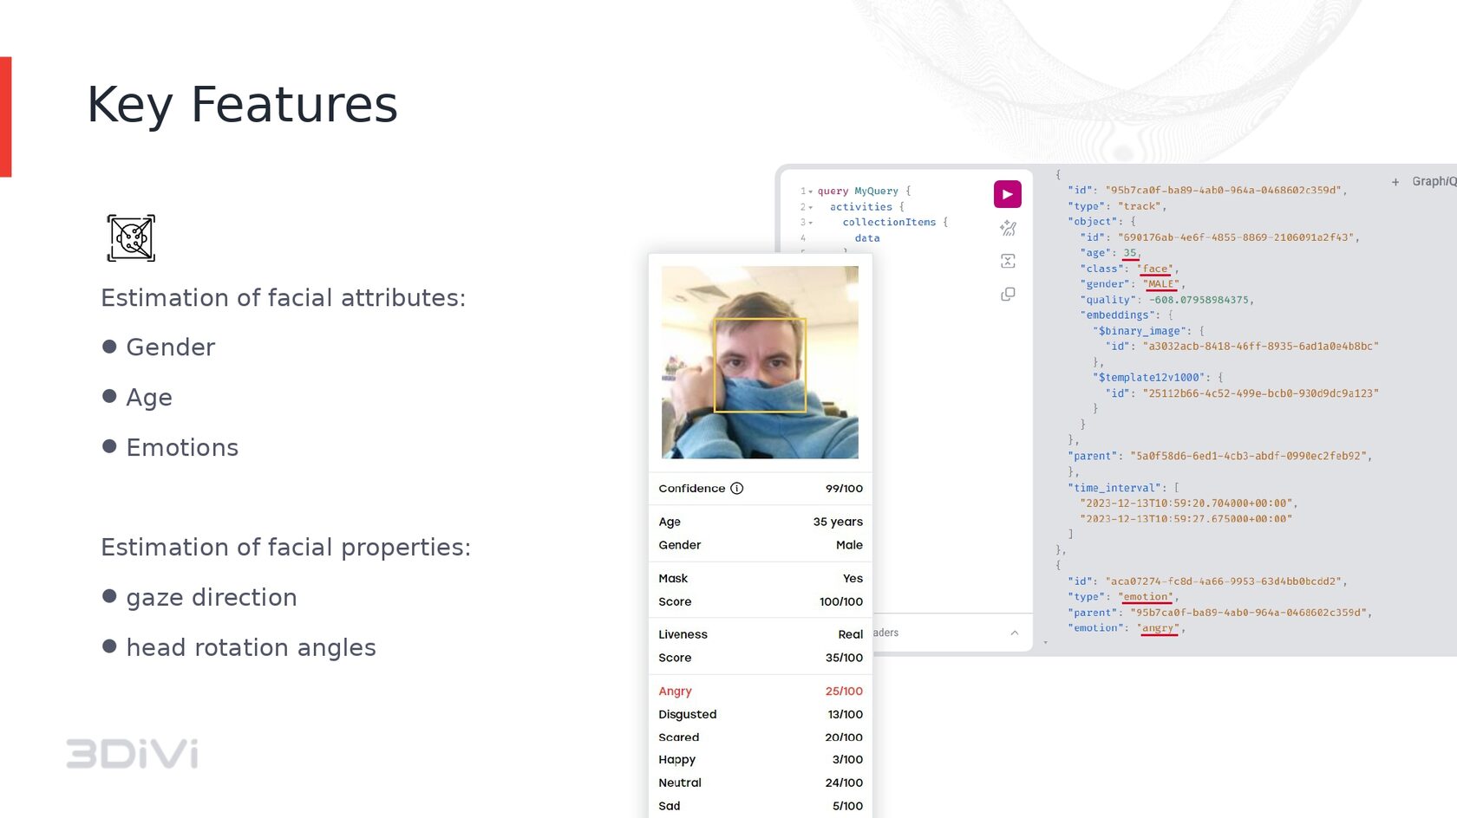This screenshot has height=818, width=1457.
Task: Copy the query using the copy icon
Action: pos(1008,294)
